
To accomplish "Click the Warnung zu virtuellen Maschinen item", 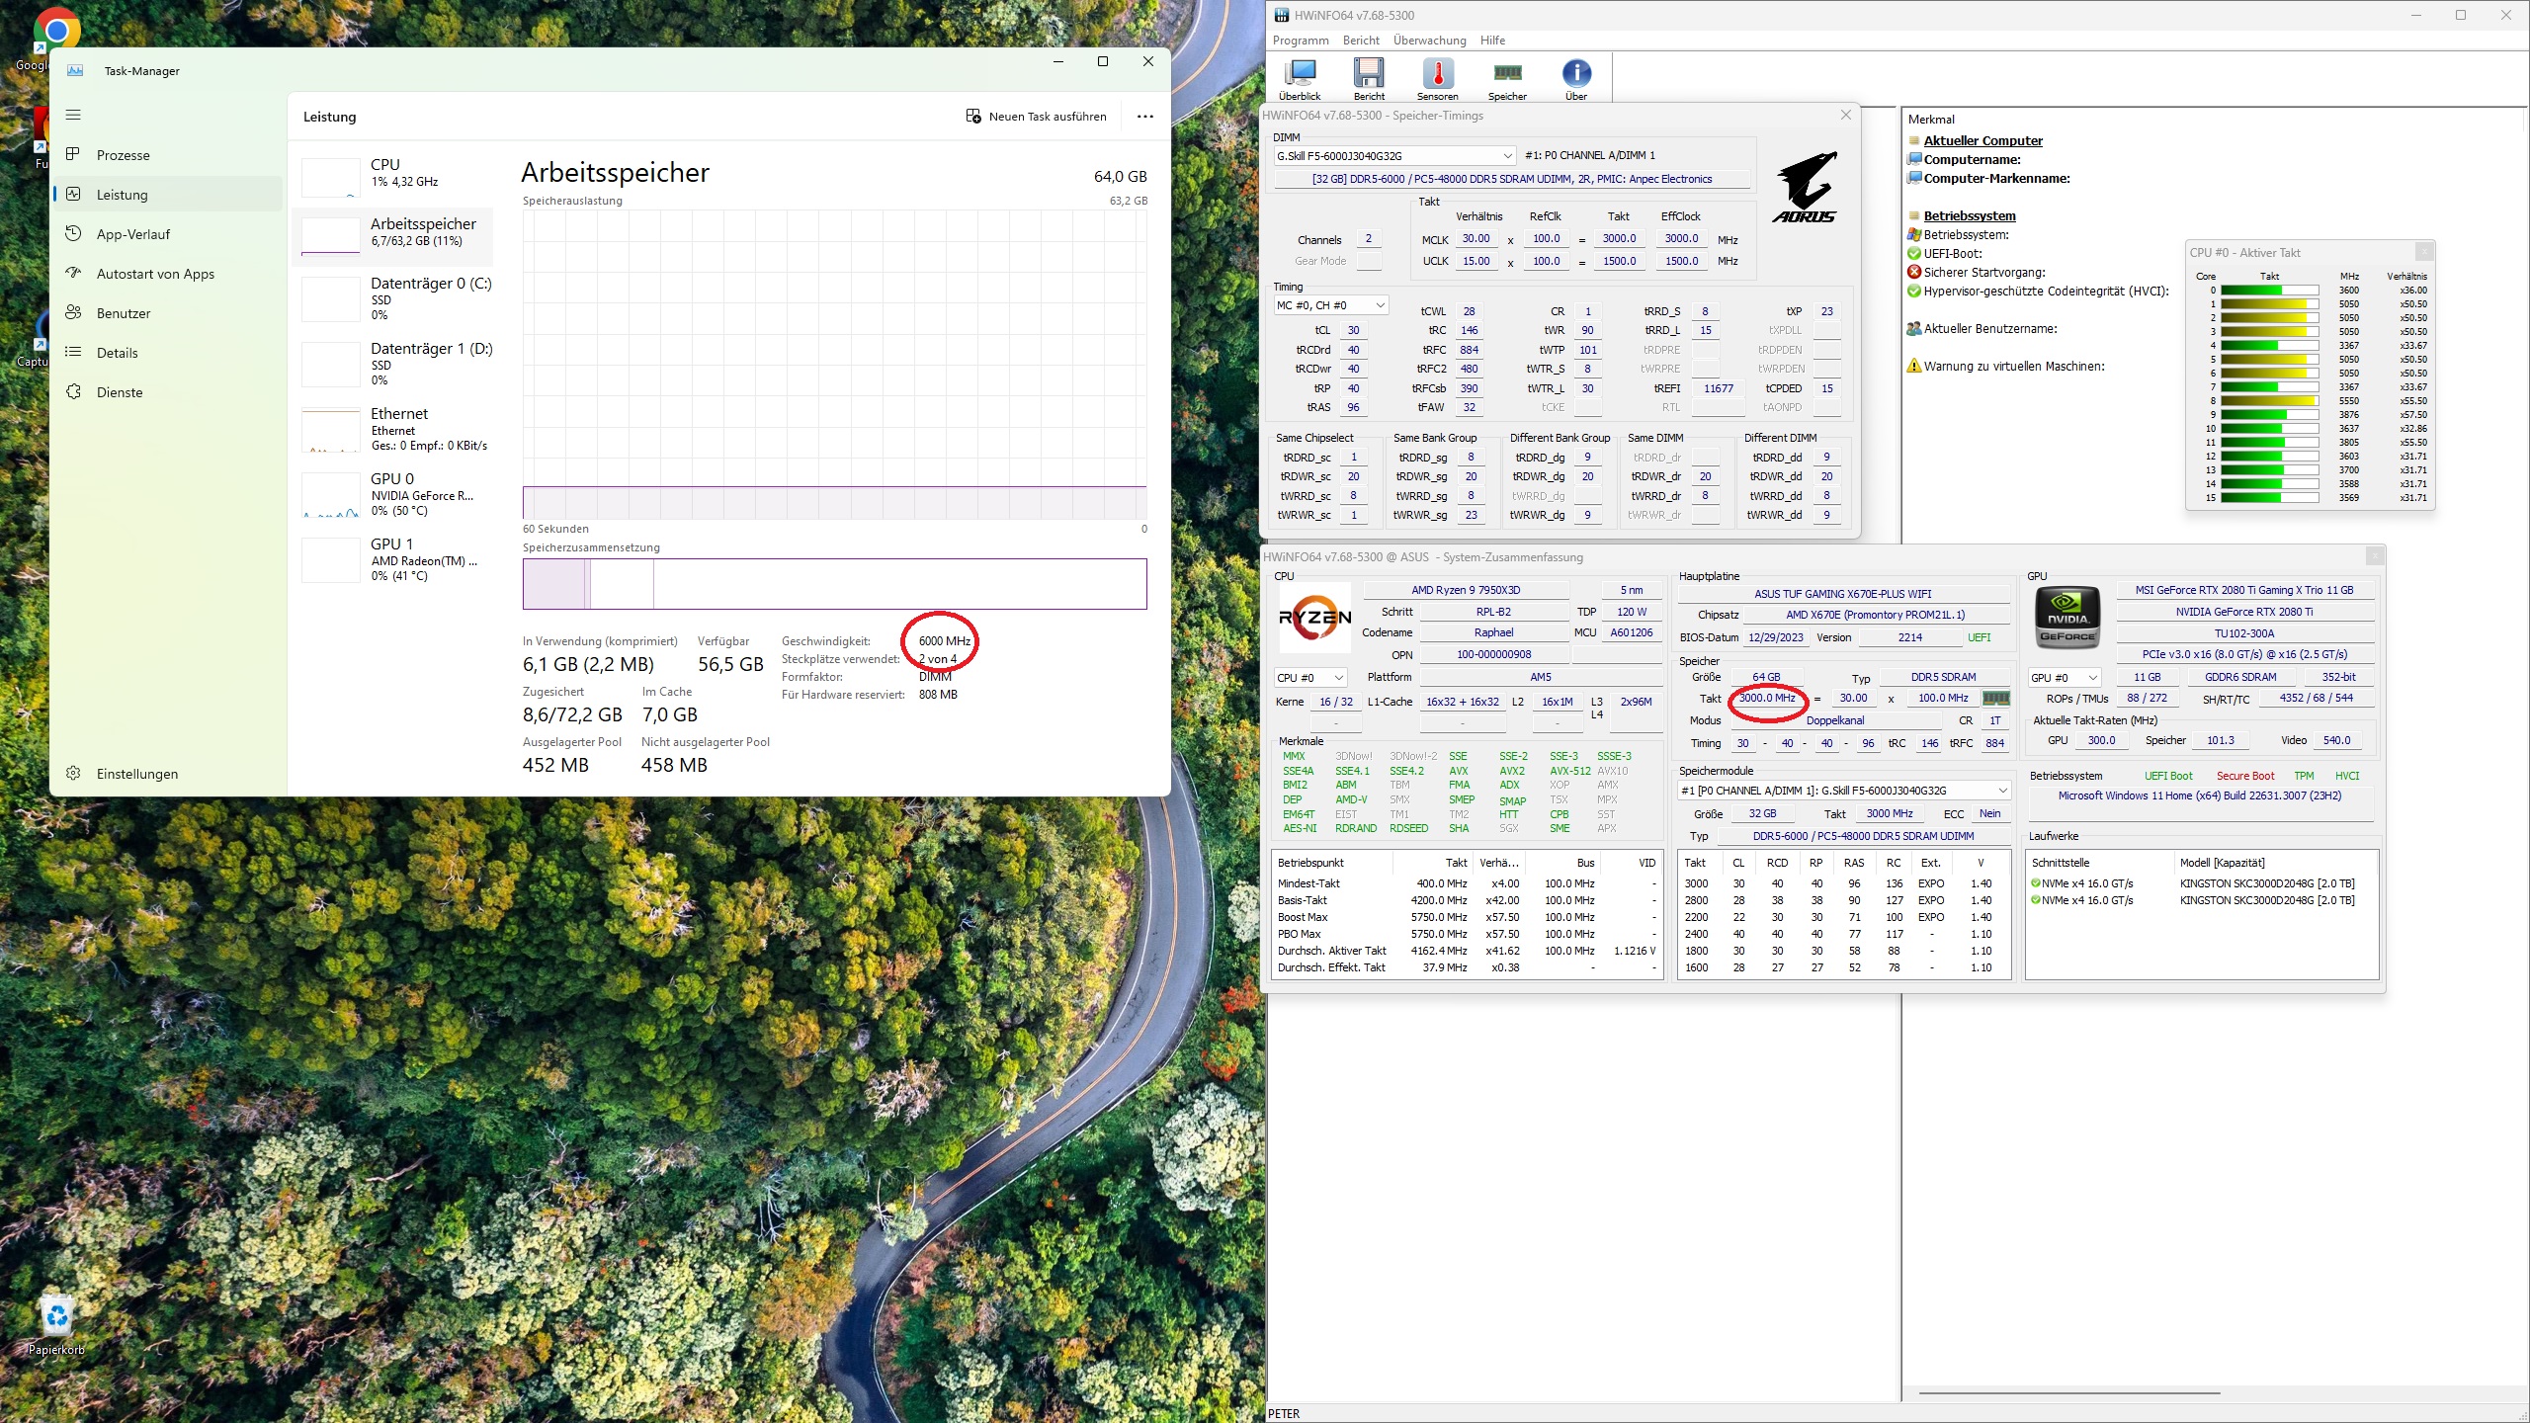I will [2006, 366].
